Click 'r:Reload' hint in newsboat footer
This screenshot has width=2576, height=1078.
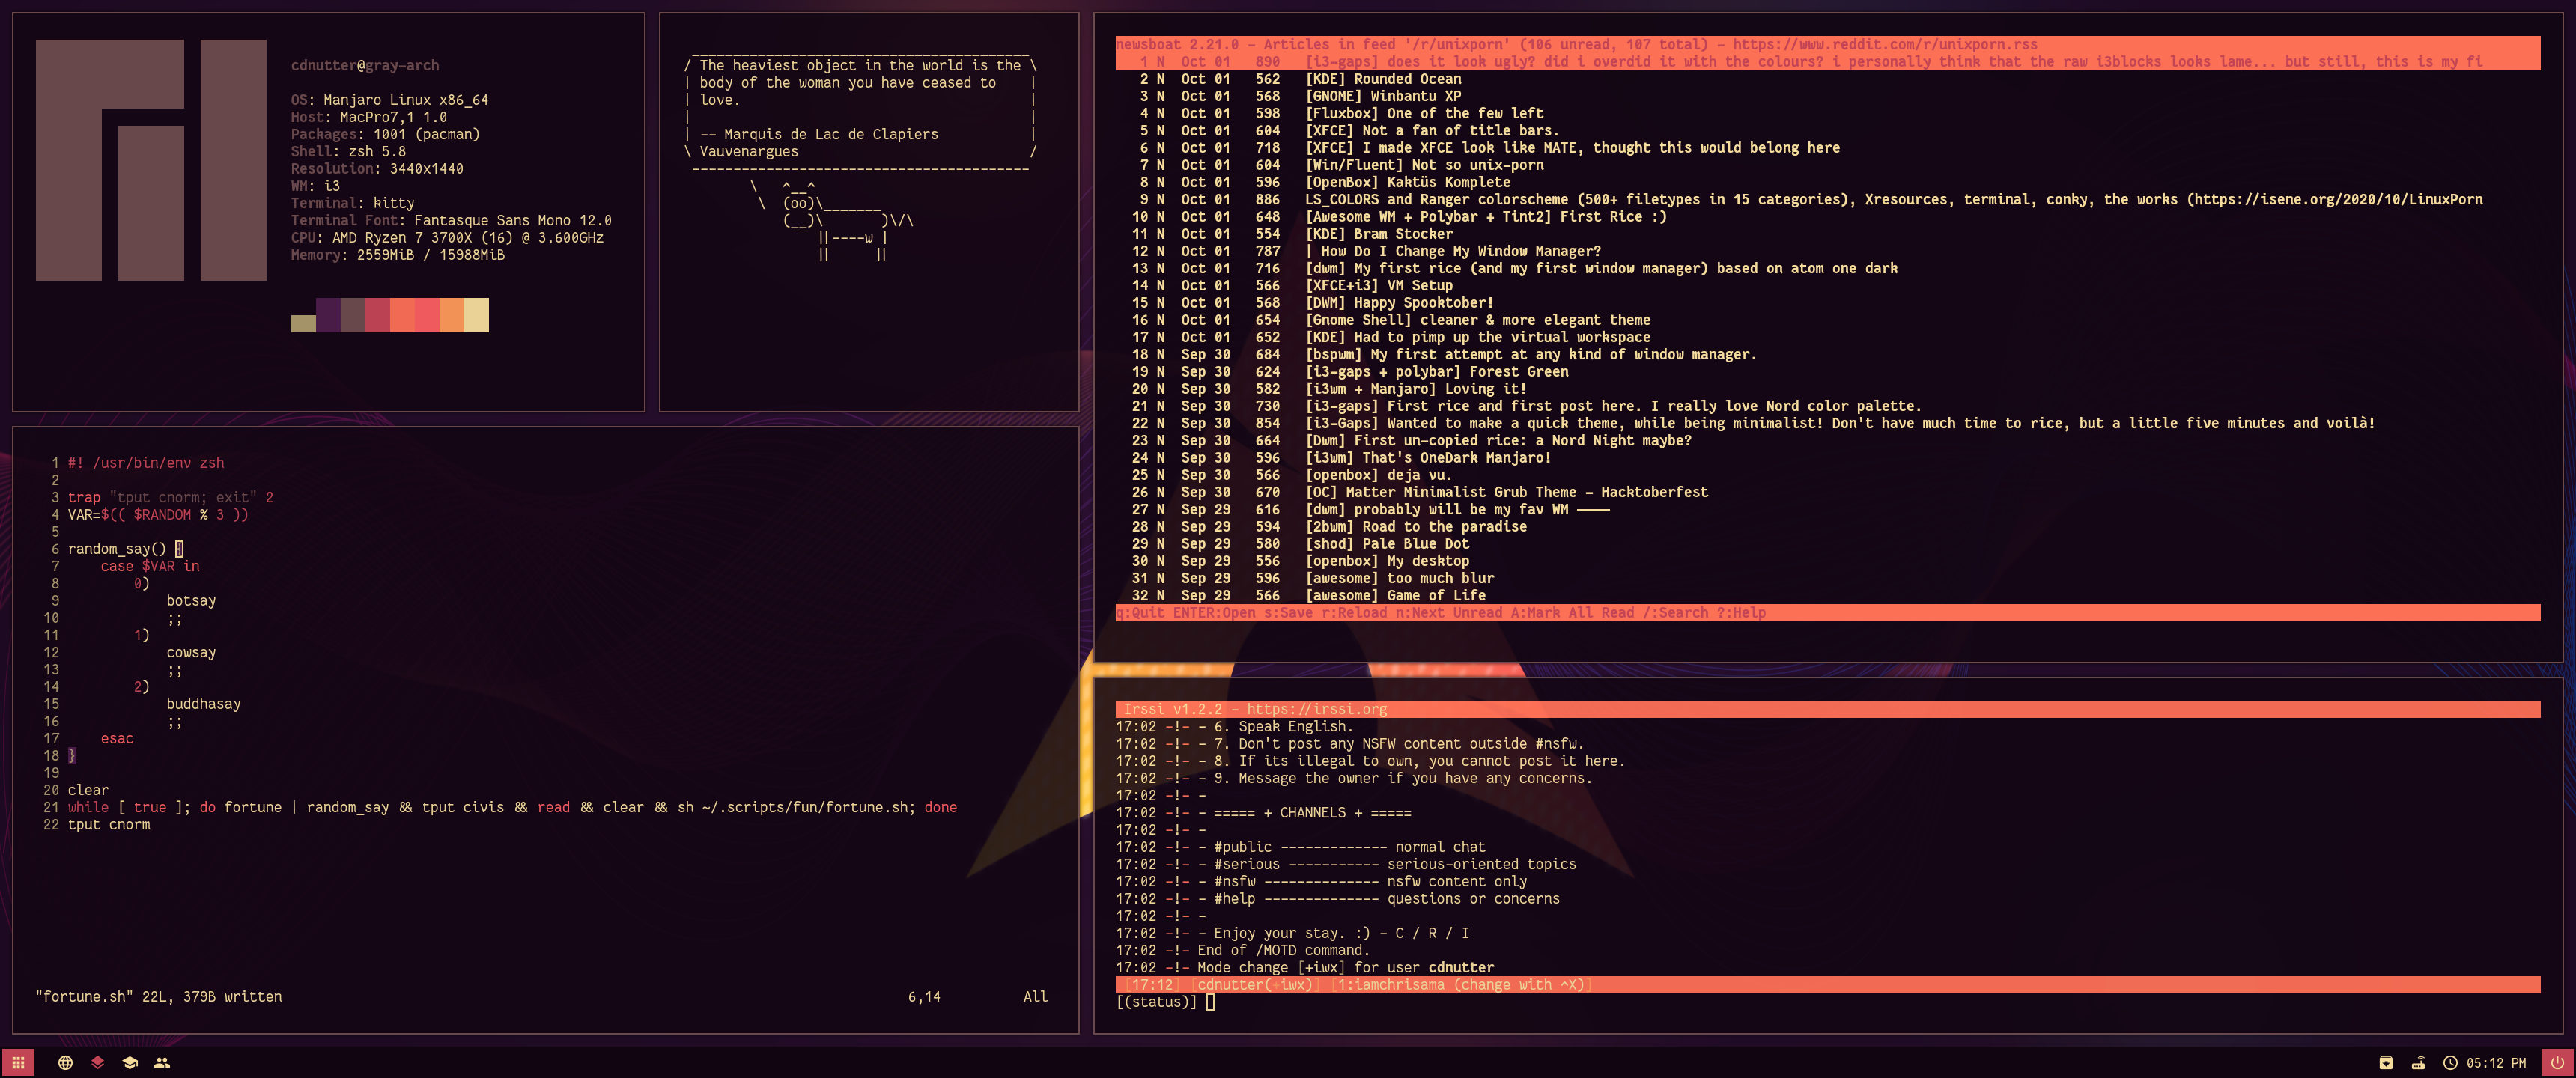pos(1354,613)
